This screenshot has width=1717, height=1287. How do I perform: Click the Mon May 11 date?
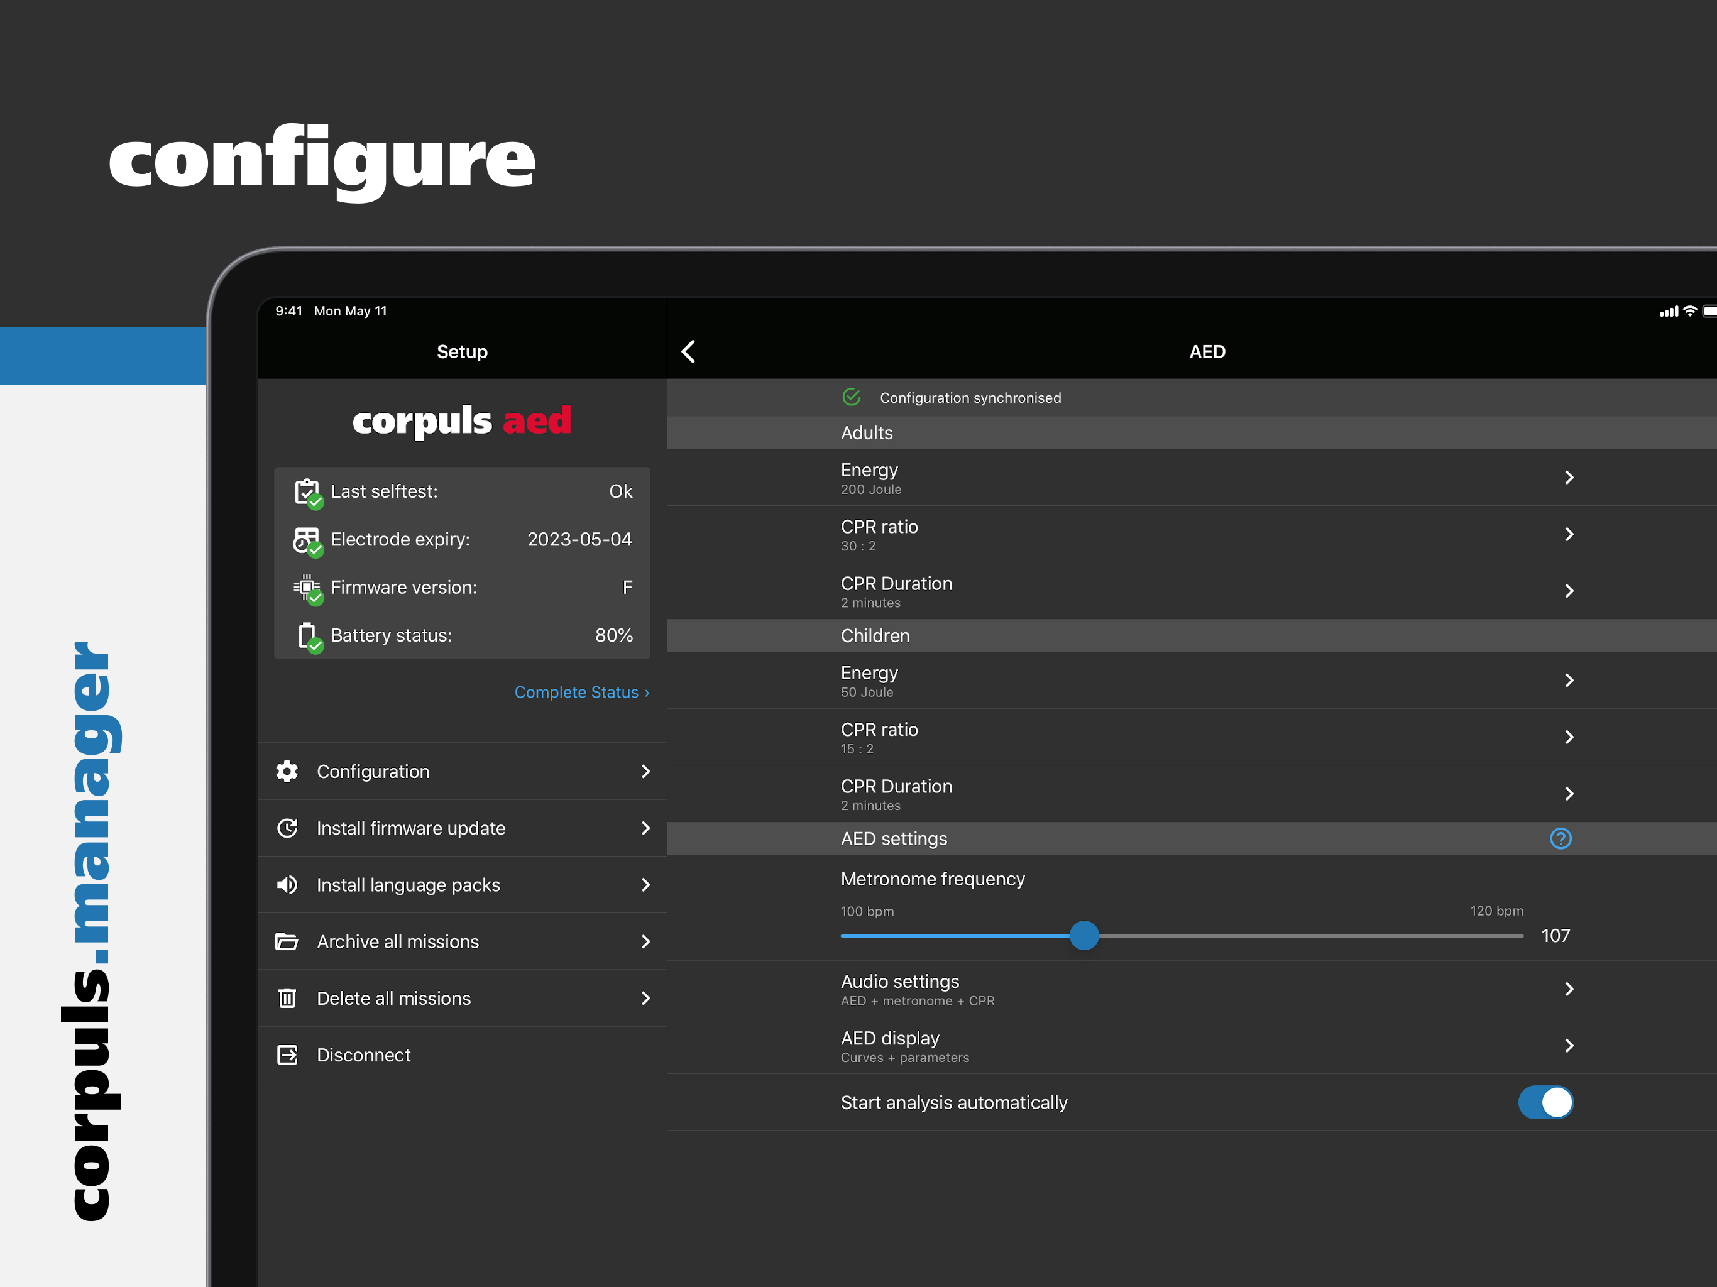pos(350,310)
